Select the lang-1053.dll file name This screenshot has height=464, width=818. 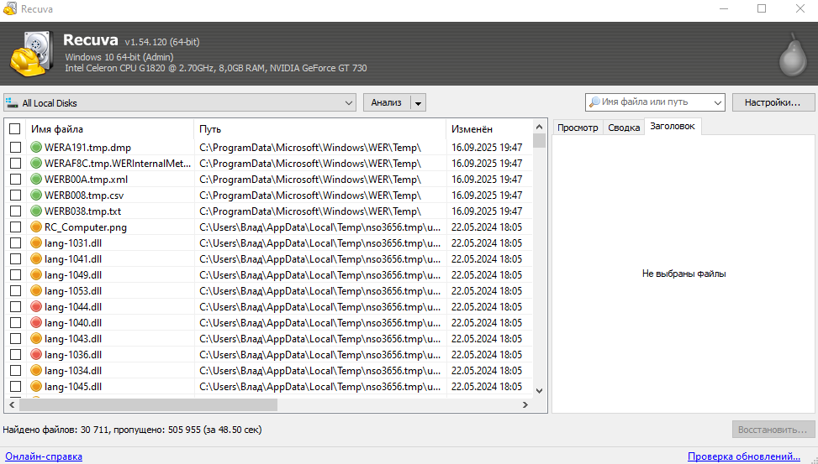tap(73, 291)
